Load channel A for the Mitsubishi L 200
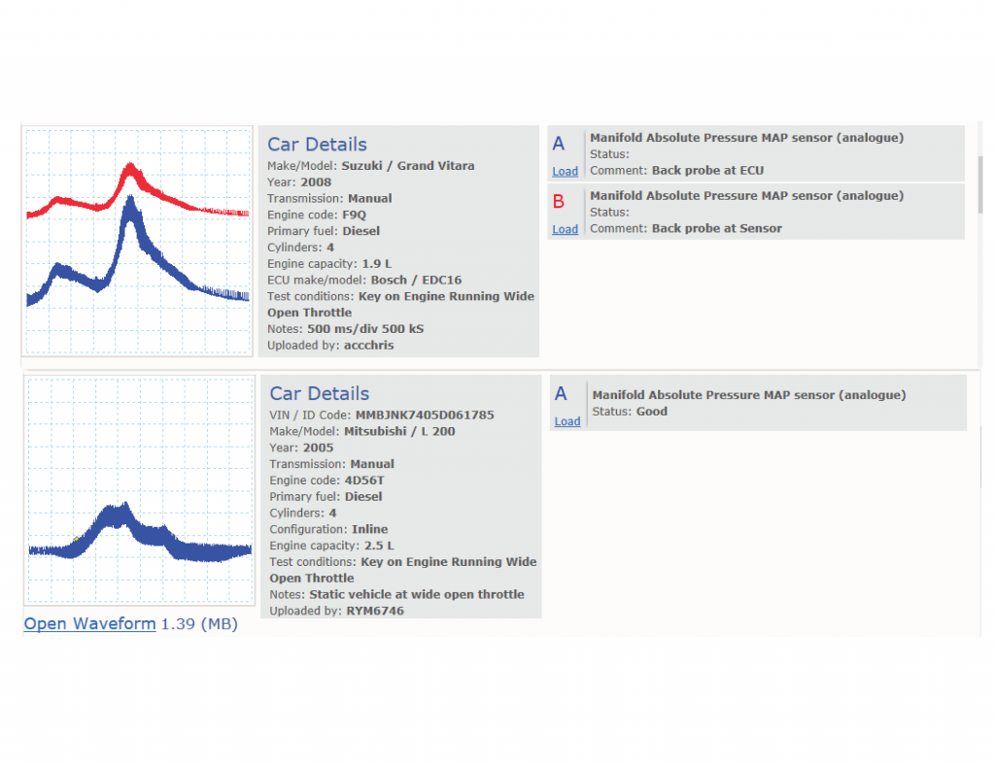The width and height of the screenshot is (995, 763). click(567, 421)
